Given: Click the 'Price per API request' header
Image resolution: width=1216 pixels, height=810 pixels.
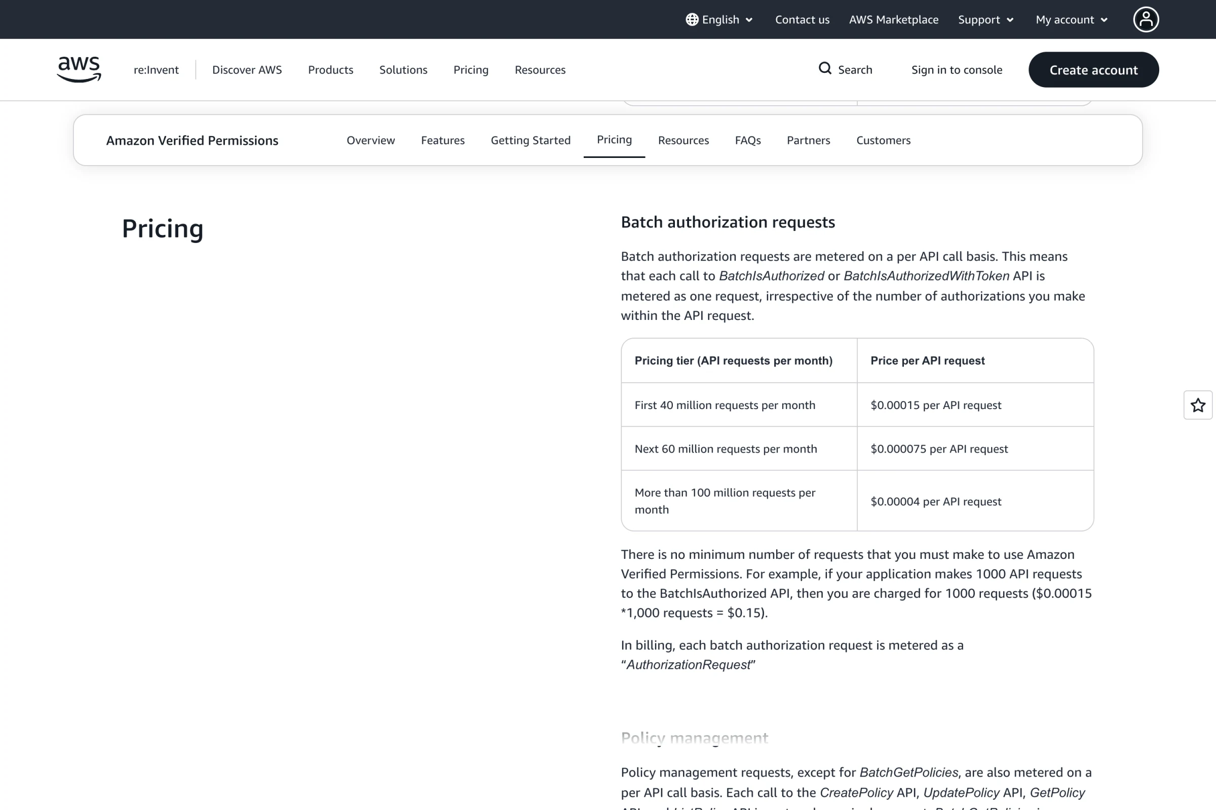Looking at the screenshot, I should point(975,360).
